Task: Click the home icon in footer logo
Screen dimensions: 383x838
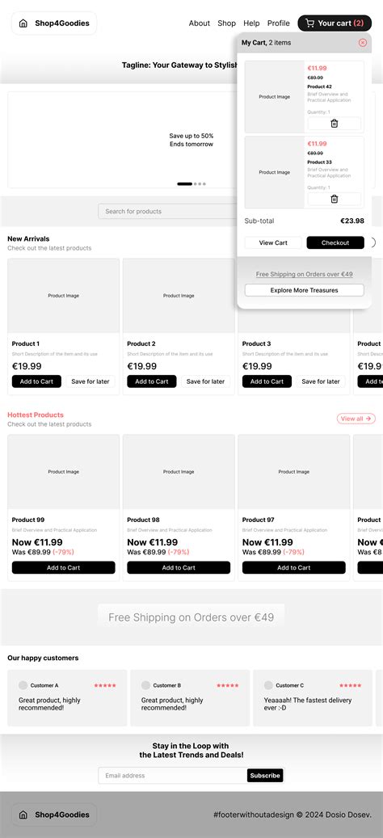Action: pyautogui.click(x=23, y=815)
